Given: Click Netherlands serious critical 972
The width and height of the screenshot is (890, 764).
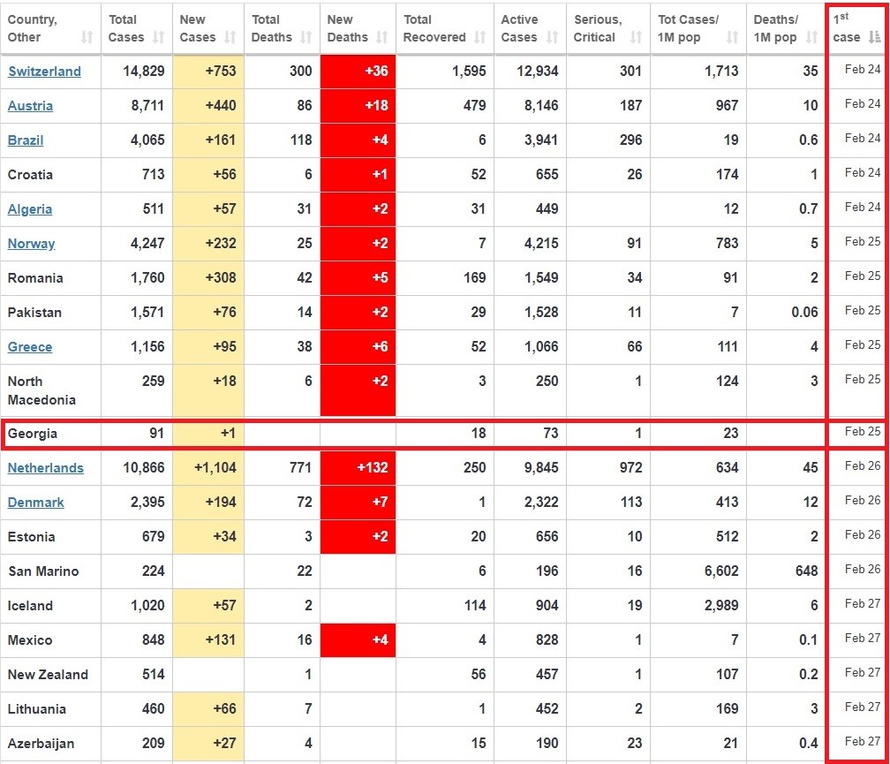Looking at the screenshot, I should coord(631,468).
